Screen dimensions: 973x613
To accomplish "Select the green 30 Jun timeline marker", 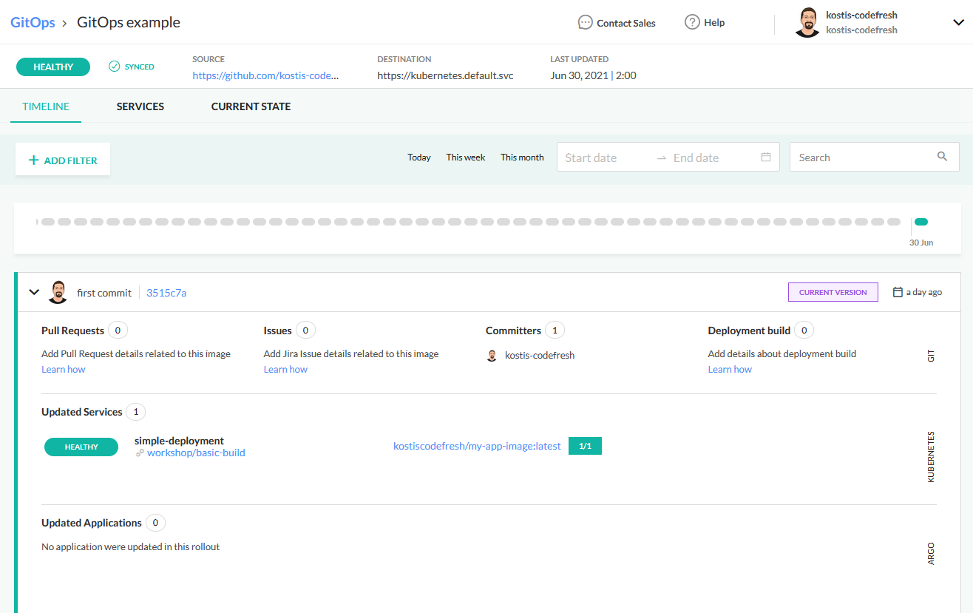I will click(x=921, y=222).
